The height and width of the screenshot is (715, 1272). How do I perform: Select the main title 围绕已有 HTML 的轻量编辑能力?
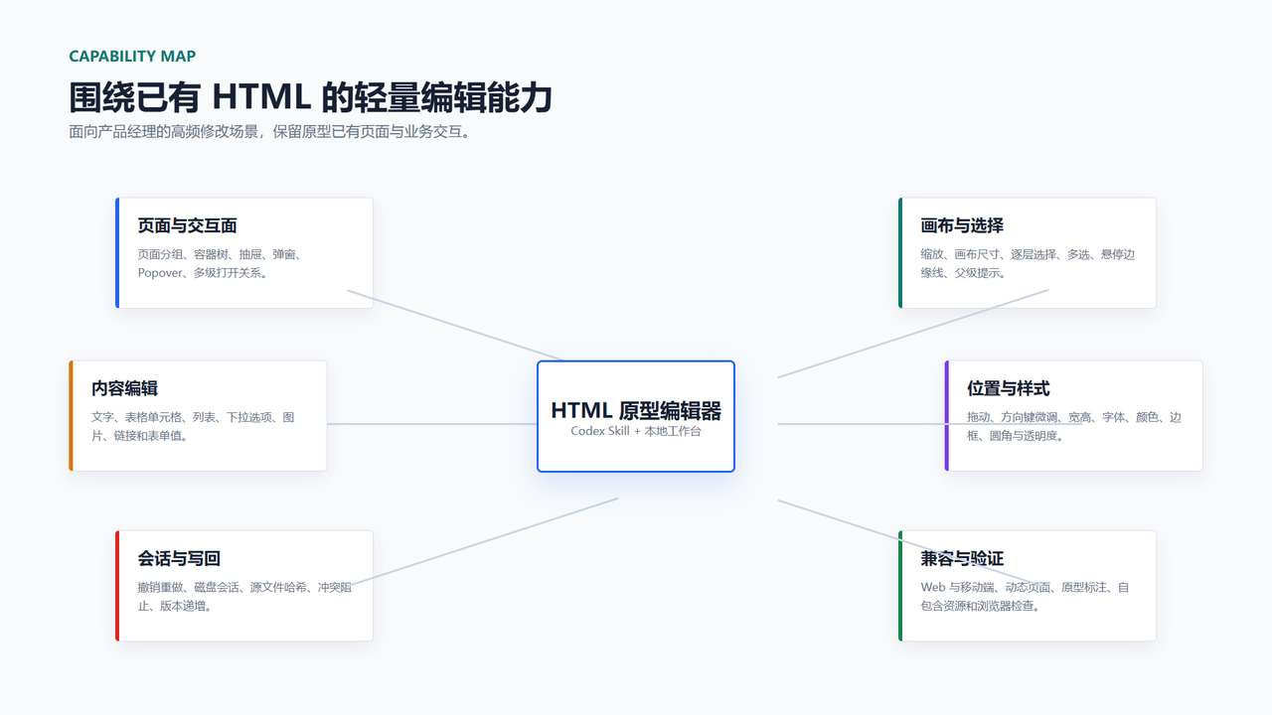pos(310,97)
